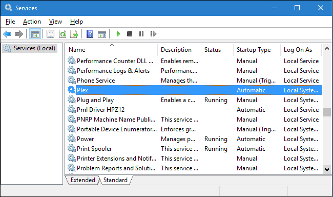Image resolution: width=333 pixels, height=197 pixels.
Task: Click the vertical scrollbar thumb
Action: pyautogui.click(x=327, y=112)
